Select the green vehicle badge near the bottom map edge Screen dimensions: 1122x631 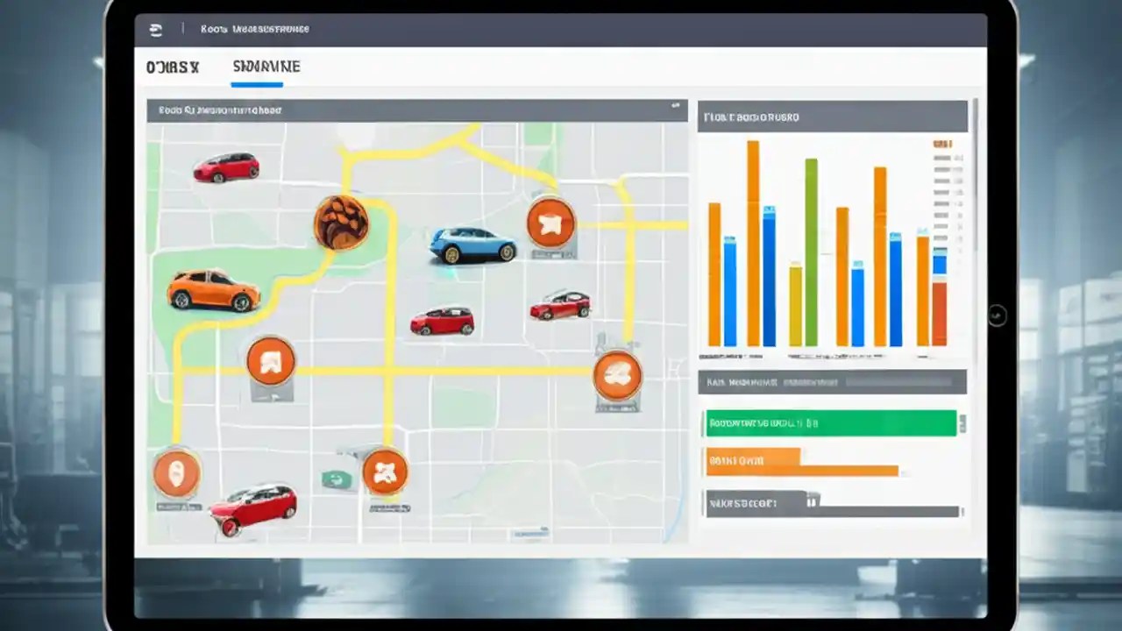337,478
